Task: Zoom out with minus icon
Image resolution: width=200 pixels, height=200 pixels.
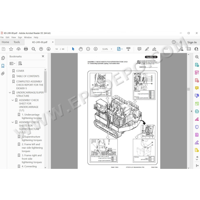Action: (88, 49)
